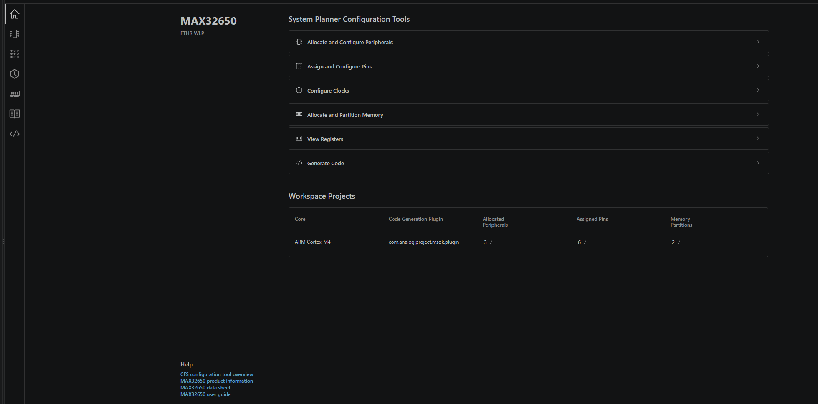Click memory icon beside Allocate and Partition Memory
This screenshot has width=818, height=404.
pos(299,114)
